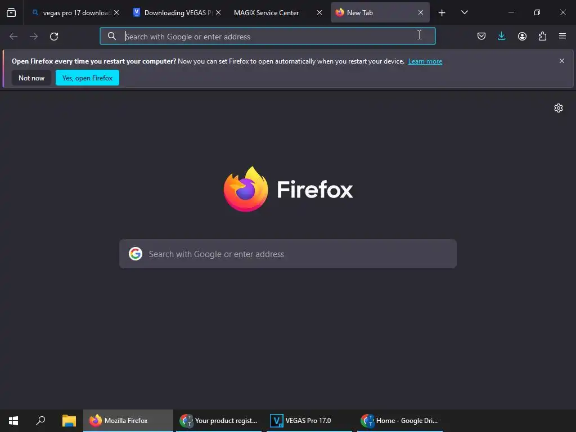Select Mozilla Firefox taskbar button

(128, 421)
